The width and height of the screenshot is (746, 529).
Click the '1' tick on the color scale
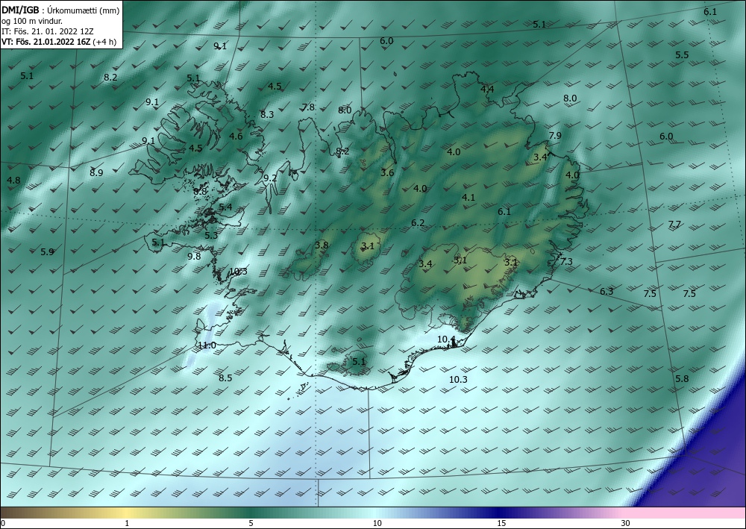(x=127, y=524)
